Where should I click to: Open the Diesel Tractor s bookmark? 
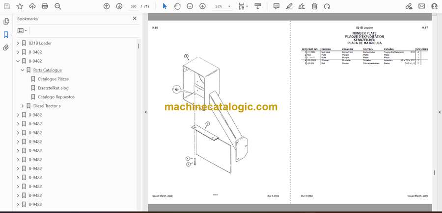(47, 106)
